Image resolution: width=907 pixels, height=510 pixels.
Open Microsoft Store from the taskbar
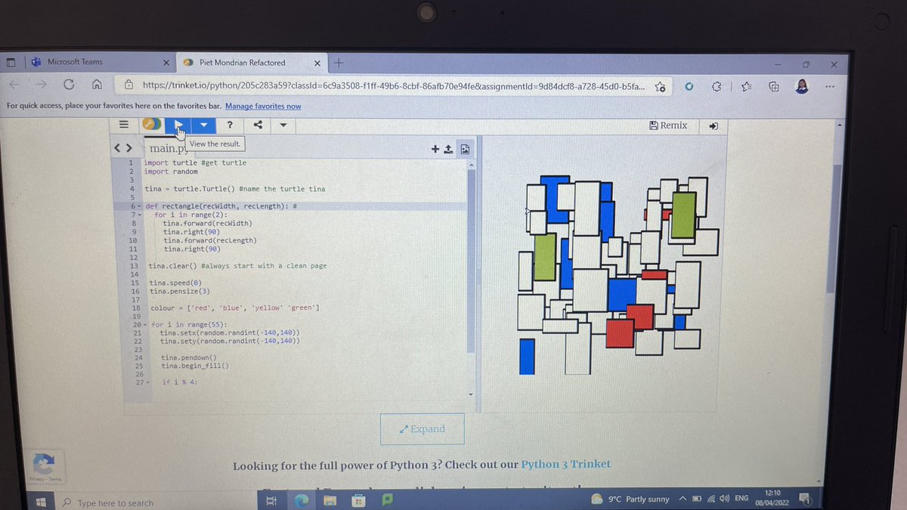pyautogui.click(x=358, y=500)
